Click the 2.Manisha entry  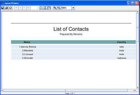(28, 51)
